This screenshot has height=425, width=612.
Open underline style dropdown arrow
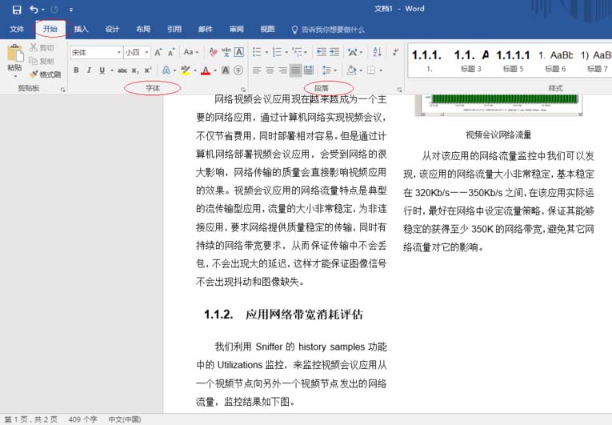coord(112,70)
